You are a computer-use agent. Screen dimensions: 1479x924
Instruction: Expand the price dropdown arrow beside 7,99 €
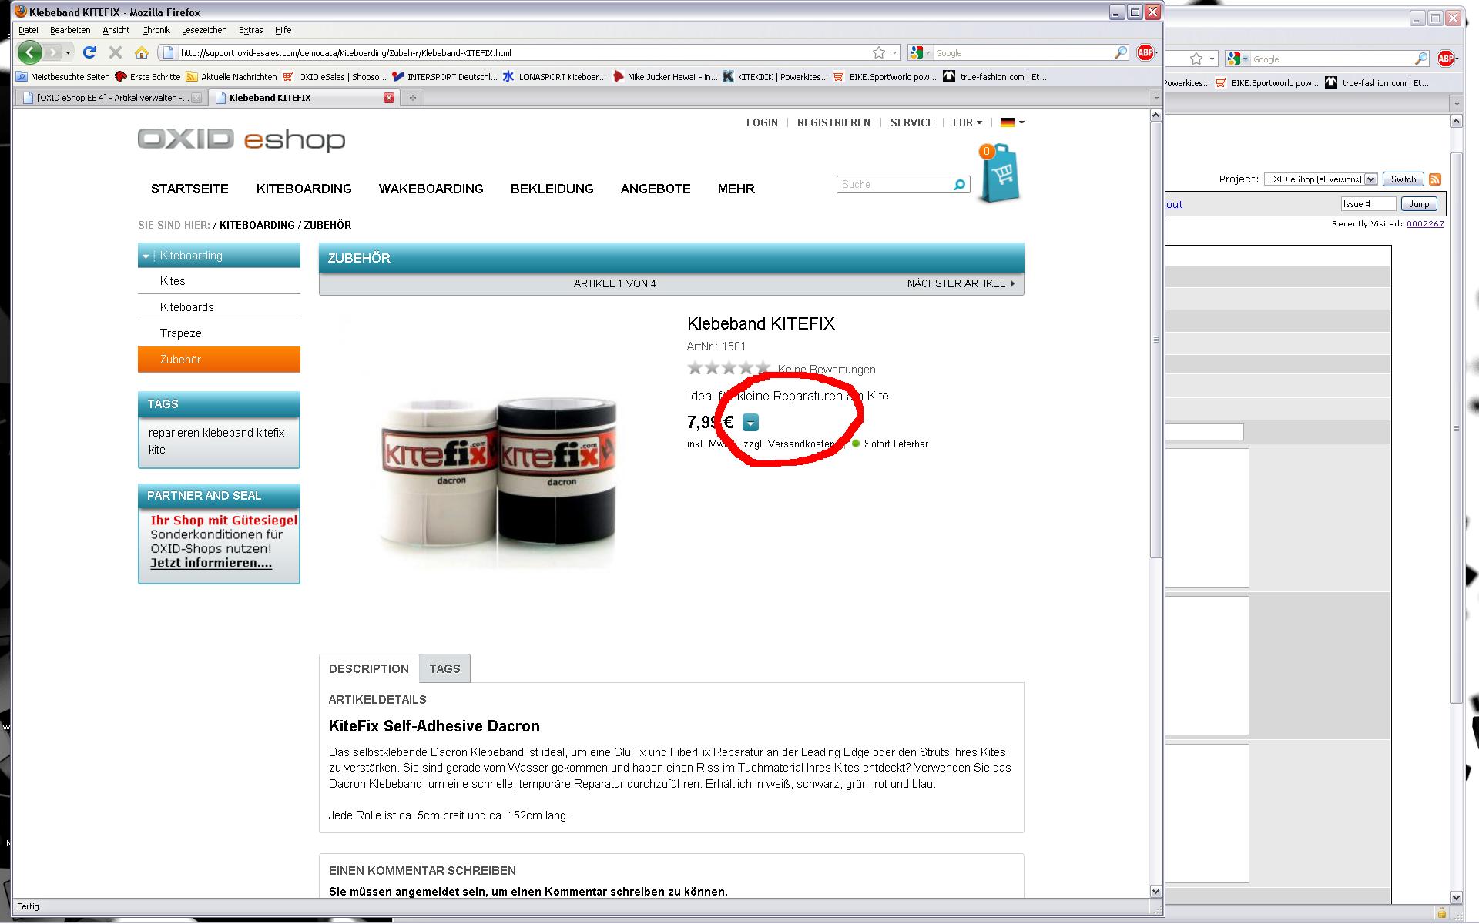(x=750, y=423)
